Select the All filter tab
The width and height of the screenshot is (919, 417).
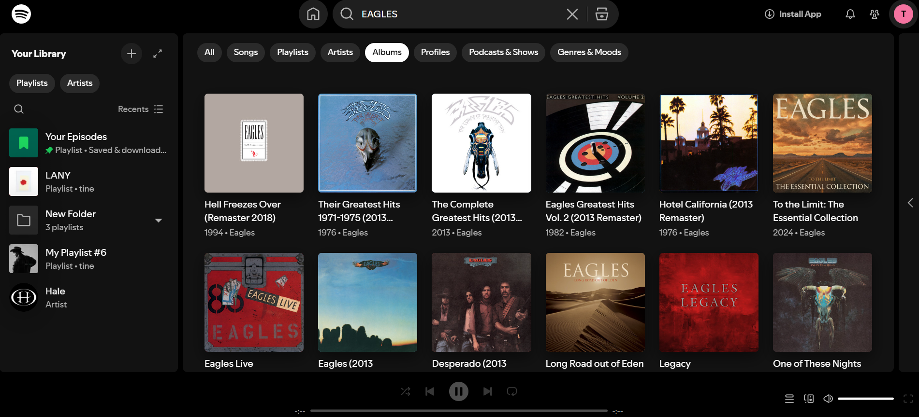pyautogui.click(x=209, y=52)
